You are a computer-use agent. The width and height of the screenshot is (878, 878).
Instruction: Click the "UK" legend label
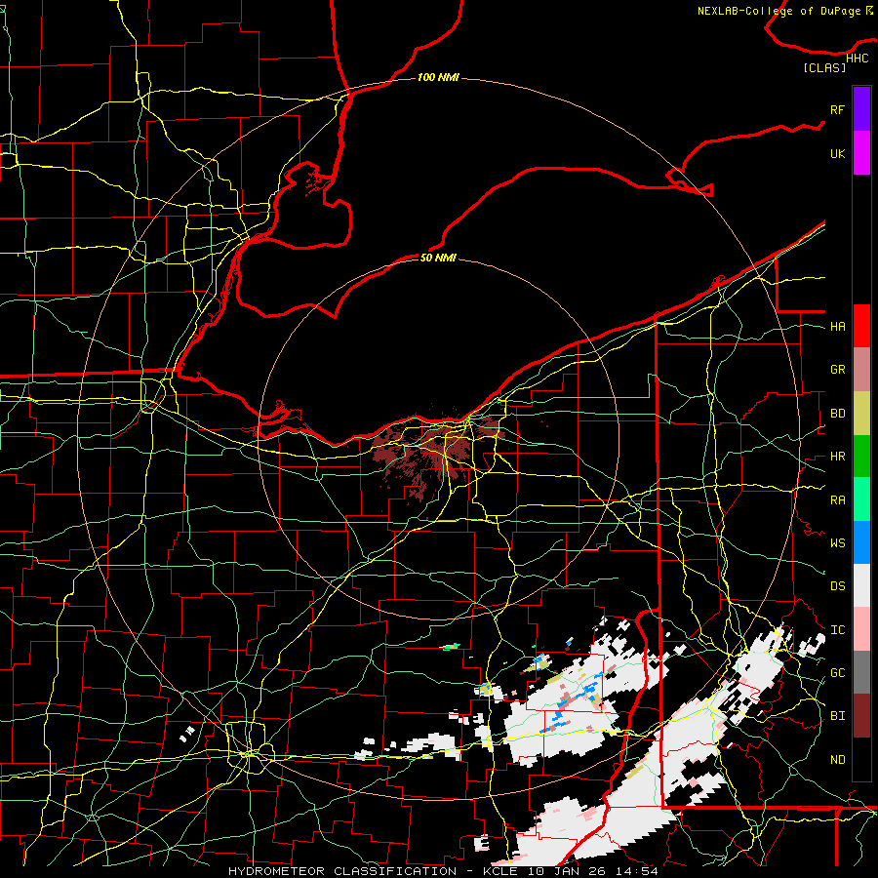[x=837, y=153]
